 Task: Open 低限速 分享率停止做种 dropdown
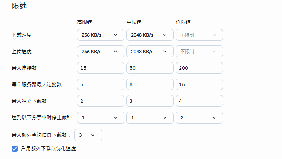tap(199, 117)
